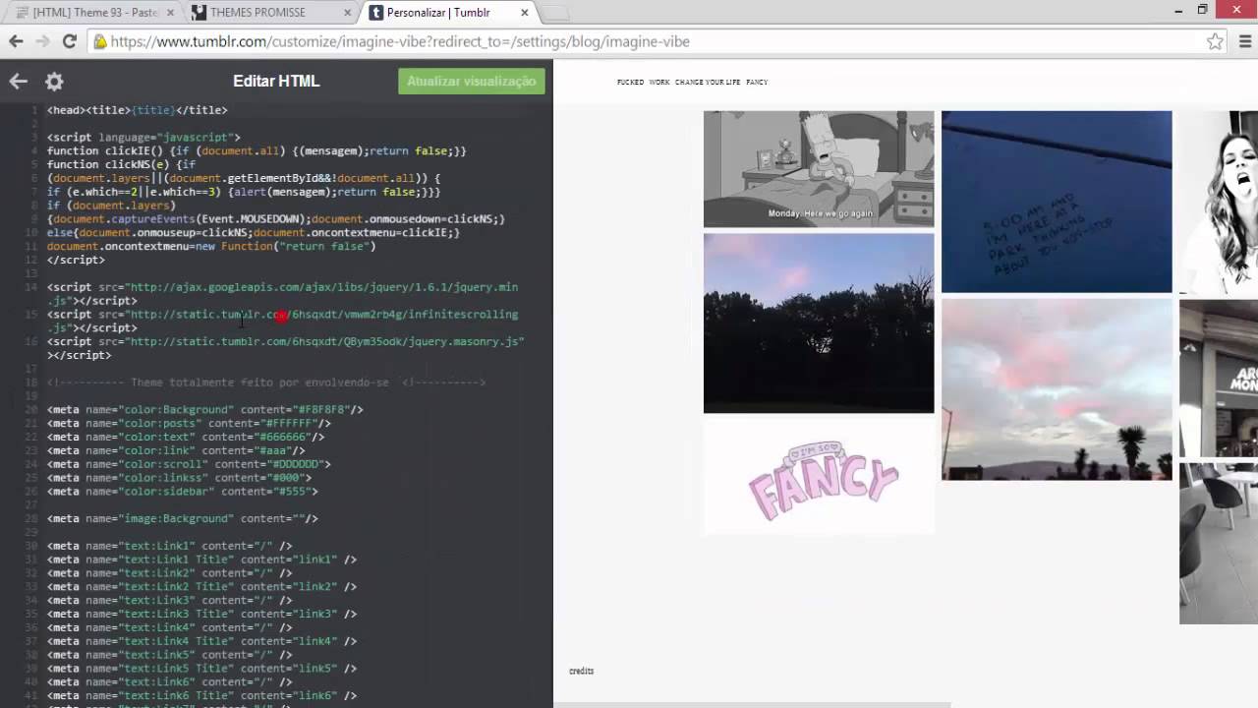Close the THEMES PROMISSE tab
1258x708 pixels.
(x=349, y=13)
